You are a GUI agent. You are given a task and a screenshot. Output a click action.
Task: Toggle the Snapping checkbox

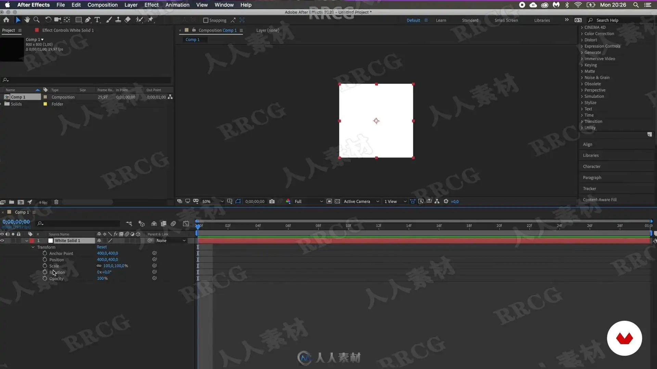[x=206, y=20]
